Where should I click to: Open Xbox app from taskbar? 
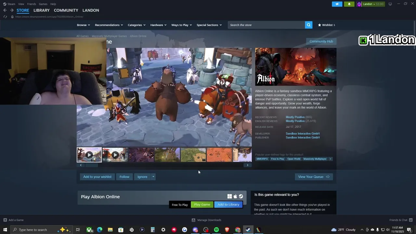[x=89, y=230]
